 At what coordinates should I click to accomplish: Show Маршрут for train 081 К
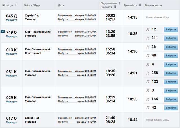point(11,76)
